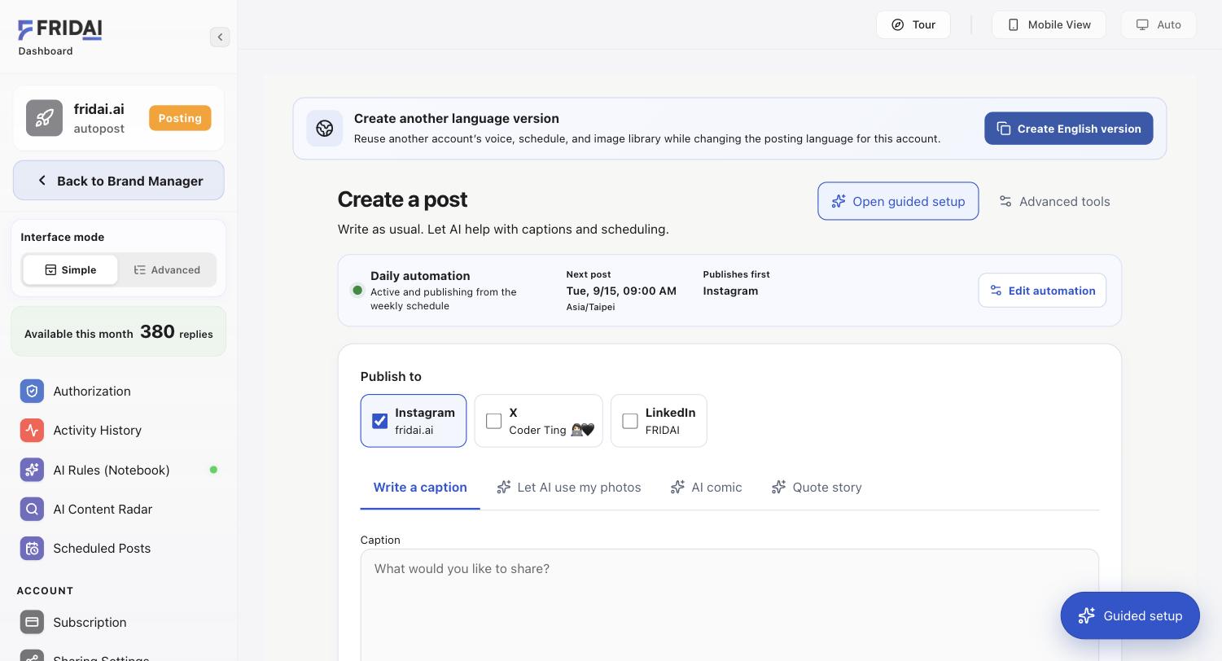Screen dimensions: 1222x661
Task: Click Back to Brand Manager
Action: (119, 181)
